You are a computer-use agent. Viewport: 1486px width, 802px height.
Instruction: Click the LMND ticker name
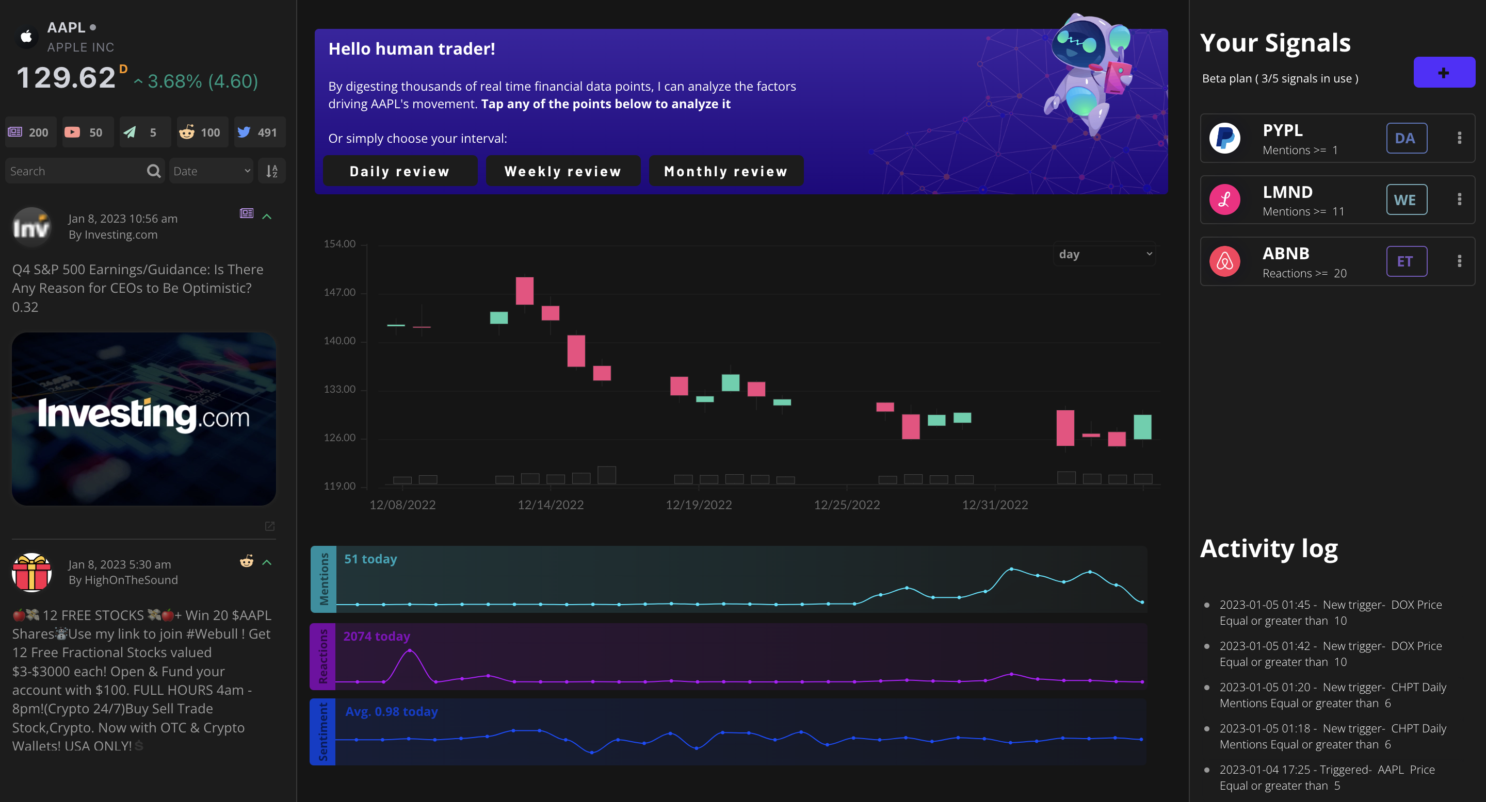(1287, 192)
